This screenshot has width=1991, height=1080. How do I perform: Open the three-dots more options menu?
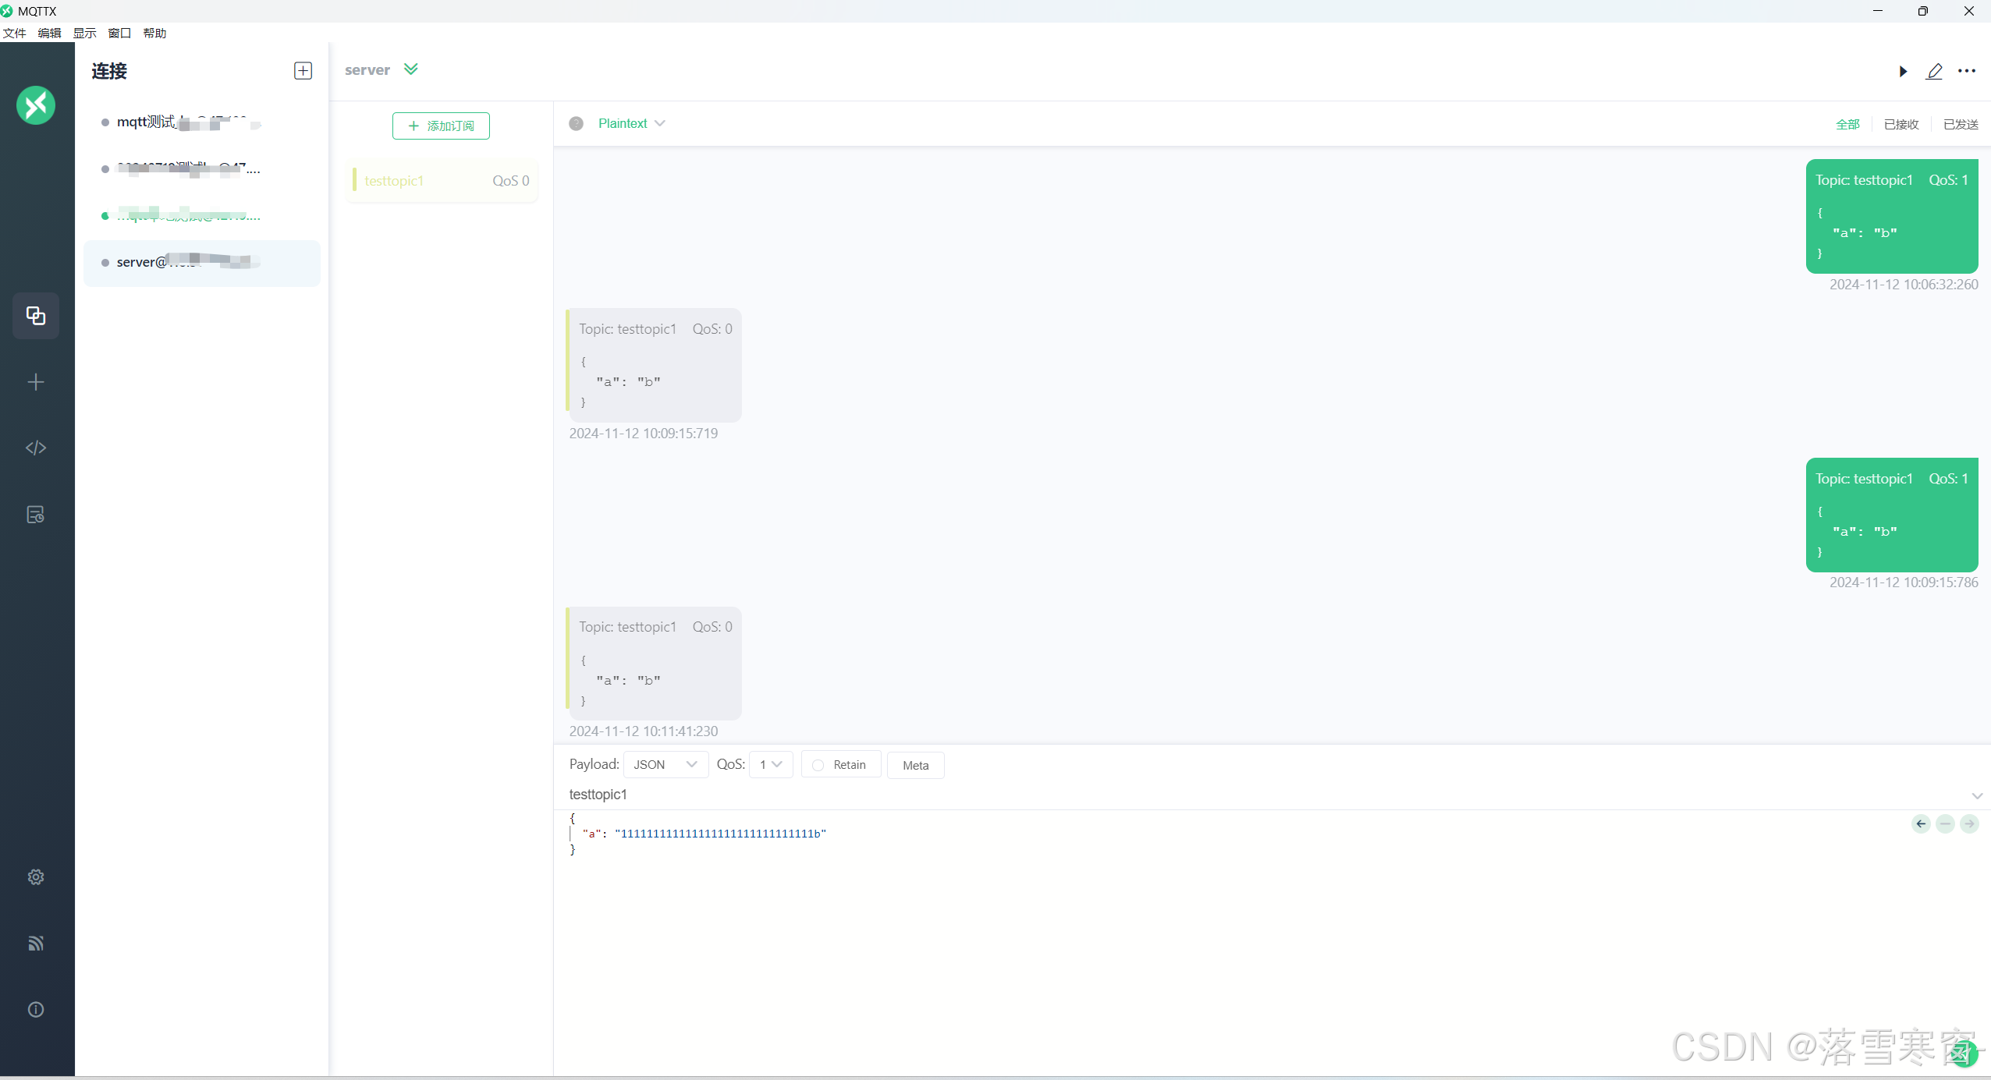click(1966, 71)
